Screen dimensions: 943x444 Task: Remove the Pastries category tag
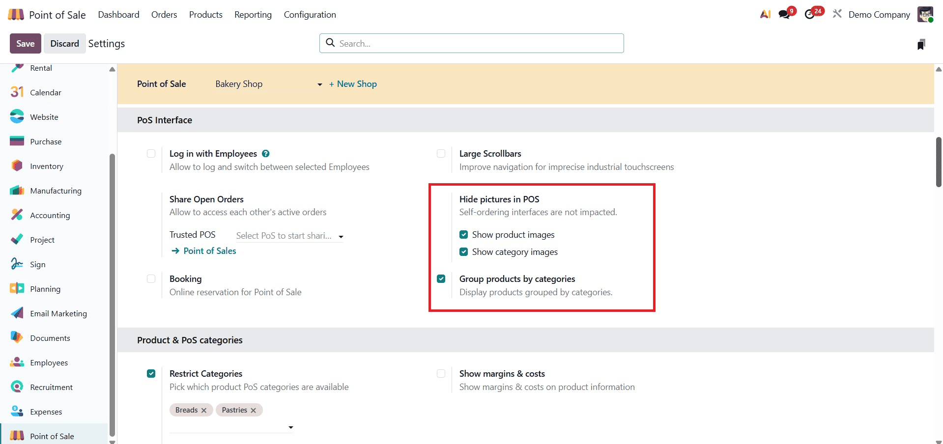pyautogui.click(x=254, y=410)
